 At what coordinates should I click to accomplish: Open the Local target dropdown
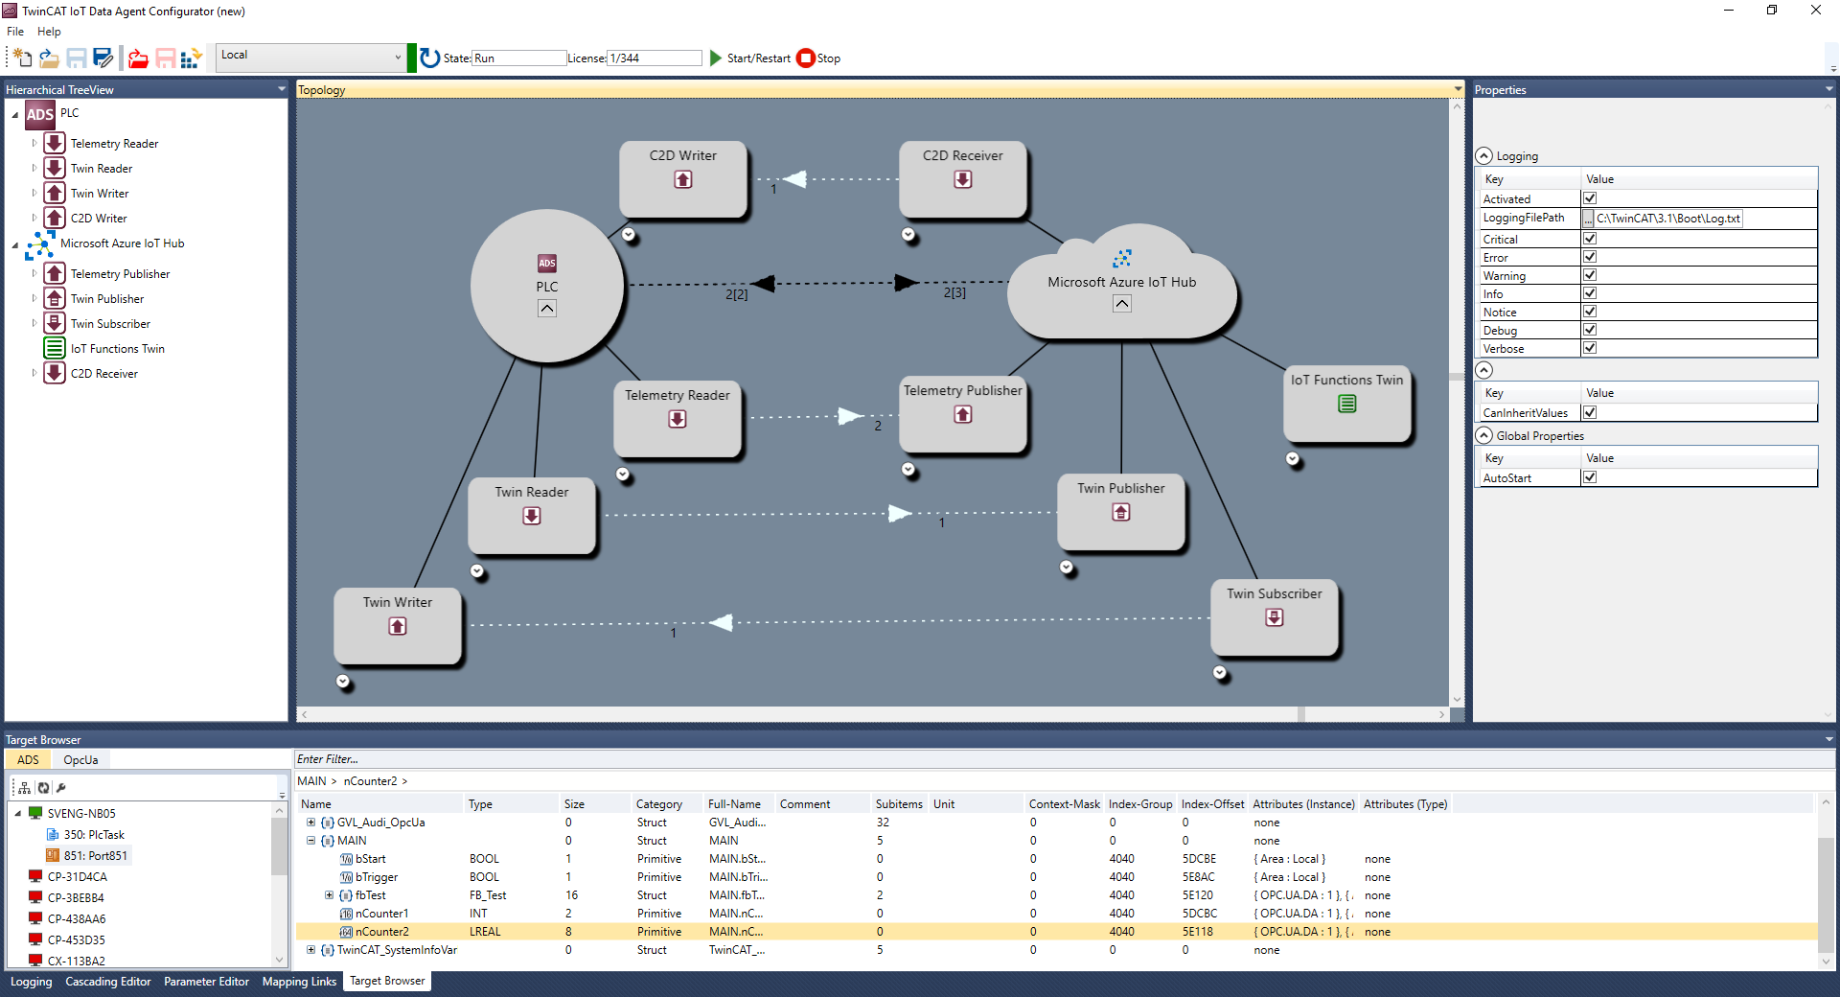[x=310, y=57]
